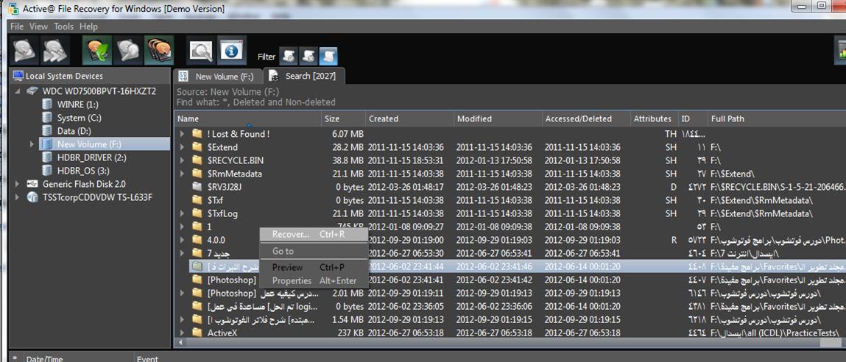
Task: Click the blue info Properties toolbar icon
Action: [231, 51]
